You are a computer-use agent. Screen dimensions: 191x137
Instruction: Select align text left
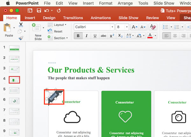(x=166, y=36)
